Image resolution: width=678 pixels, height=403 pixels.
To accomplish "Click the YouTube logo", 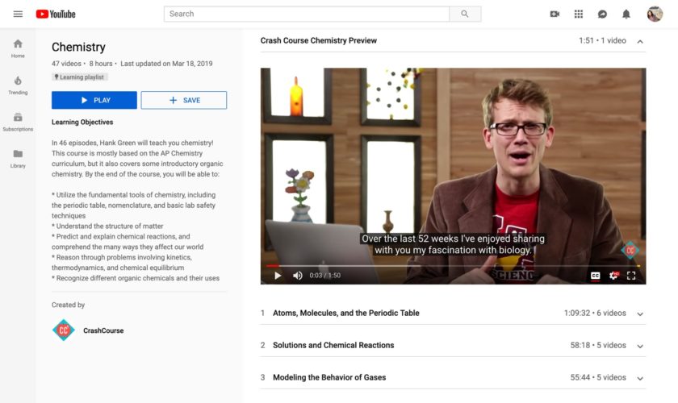I will pyautogui.click(x=56, y=14).
